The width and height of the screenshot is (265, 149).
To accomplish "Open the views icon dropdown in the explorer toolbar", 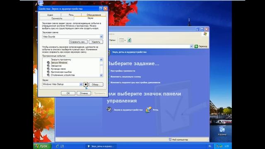I will (x=123, y=40).
